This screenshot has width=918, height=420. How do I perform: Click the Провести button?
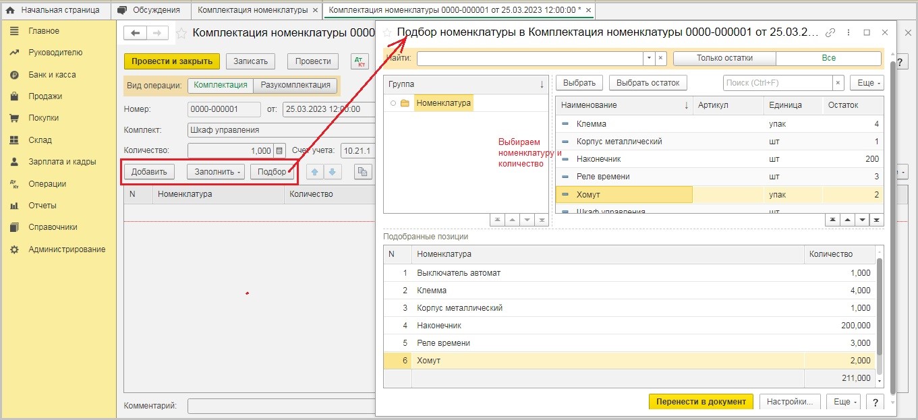[313, 61]
